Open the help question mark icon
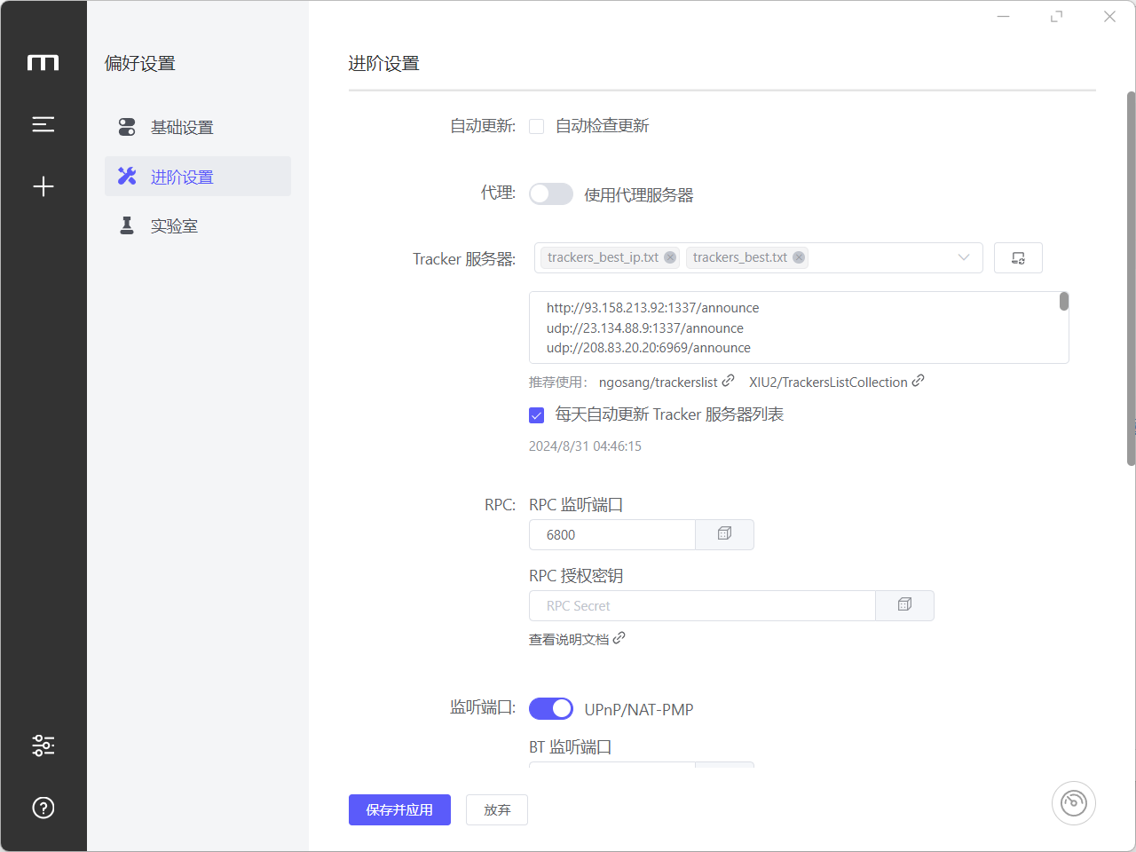 pos(43,808)
